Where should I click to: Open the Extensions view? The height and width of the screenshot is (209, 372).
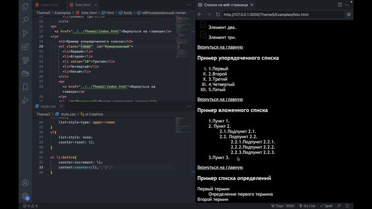25,46
